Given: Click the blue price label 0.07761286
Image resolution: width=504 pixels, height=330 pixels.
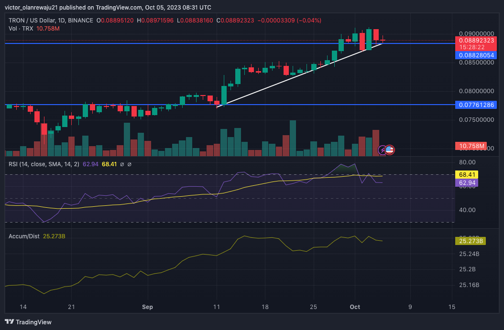Looking at the screenshot, I should pyautogui.click(x=476, y=105).
